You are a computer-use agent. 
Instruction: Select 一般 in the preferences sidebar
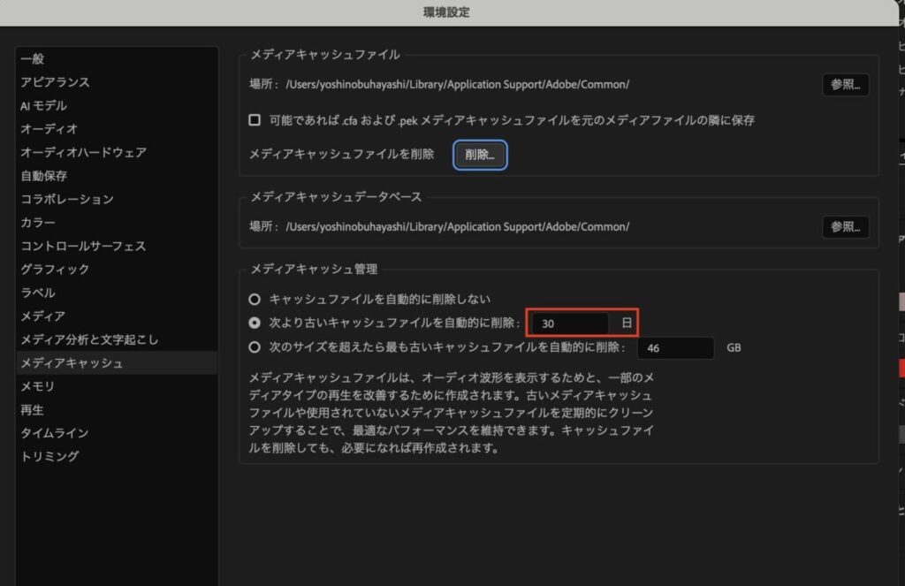[33, 59]
